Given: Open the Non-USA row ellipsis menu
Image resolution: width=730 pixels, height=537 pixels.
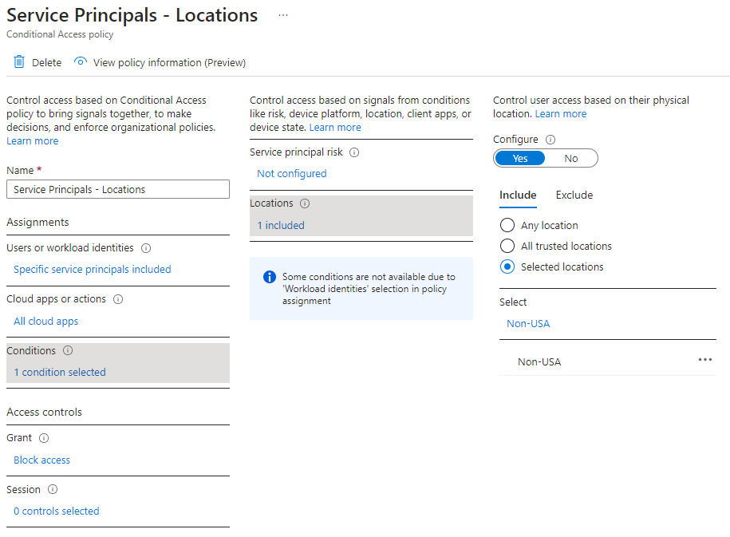Looking at the screenshot, I should point(704,360).
